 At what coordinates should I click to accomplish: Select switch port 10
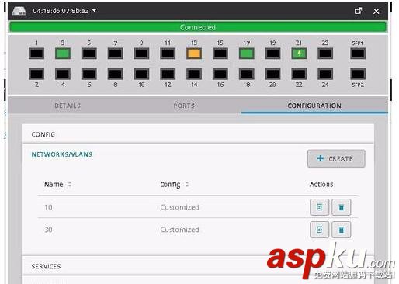click(x=141, y=74)
